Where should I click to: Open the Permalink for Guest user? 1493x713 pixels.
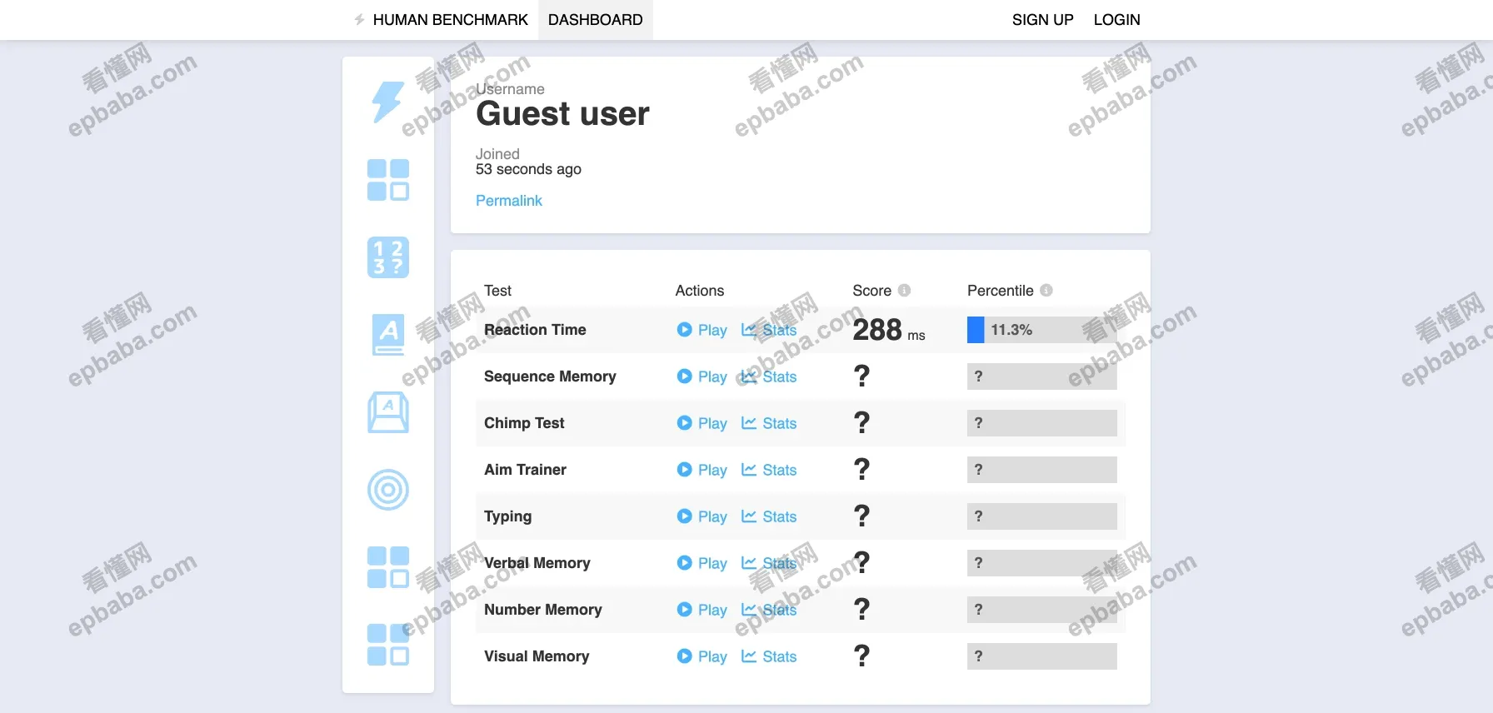(x=509, y=201)
